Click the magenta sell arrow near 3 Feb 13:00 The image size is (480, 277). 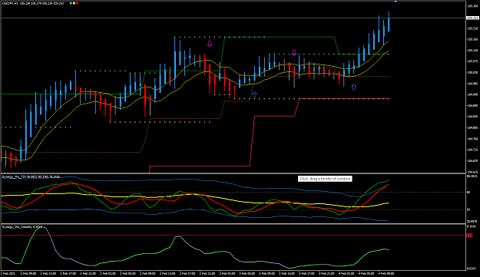pos(294,53)
